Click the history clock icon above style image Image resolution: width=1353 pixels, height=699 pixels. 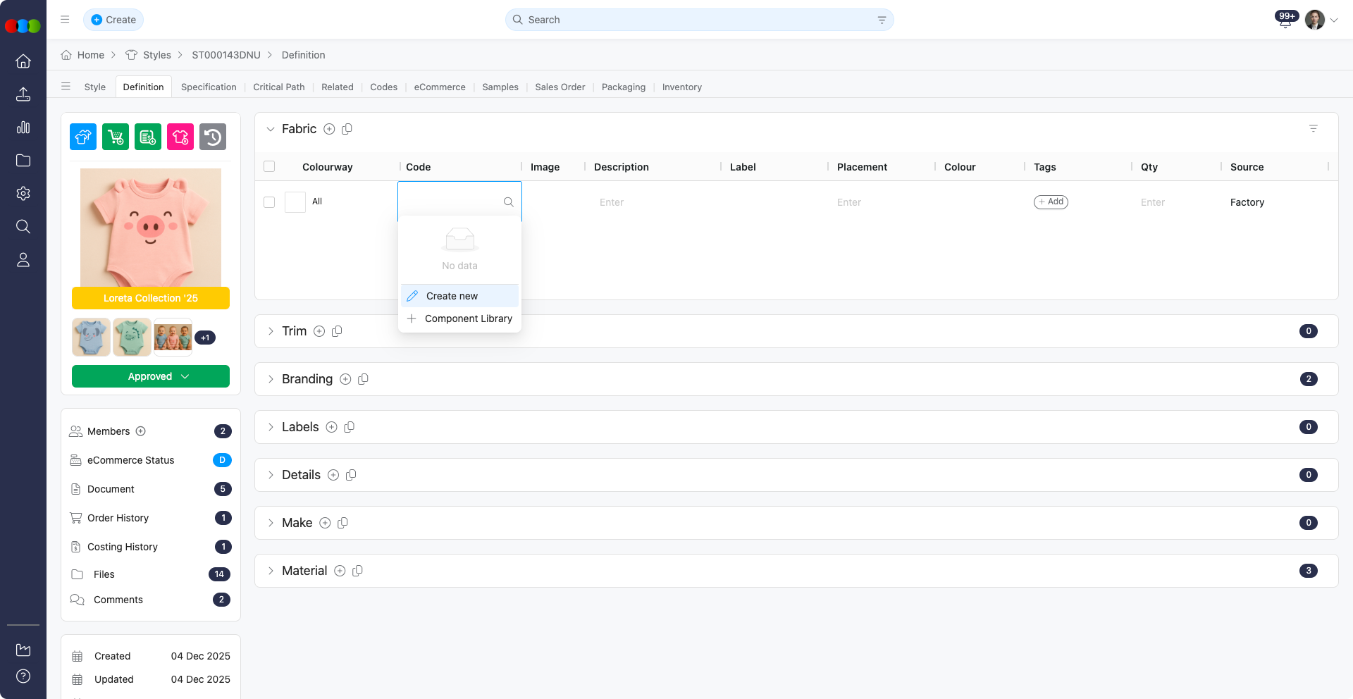[x=213, y=137]
